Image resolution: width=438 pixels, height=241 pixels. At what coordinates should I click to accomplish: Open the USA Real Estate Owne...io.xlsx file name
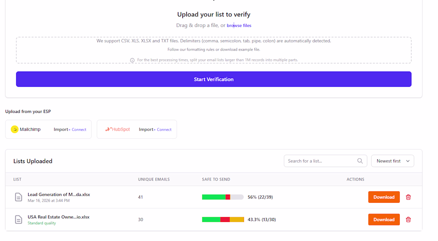coord(59,217)
